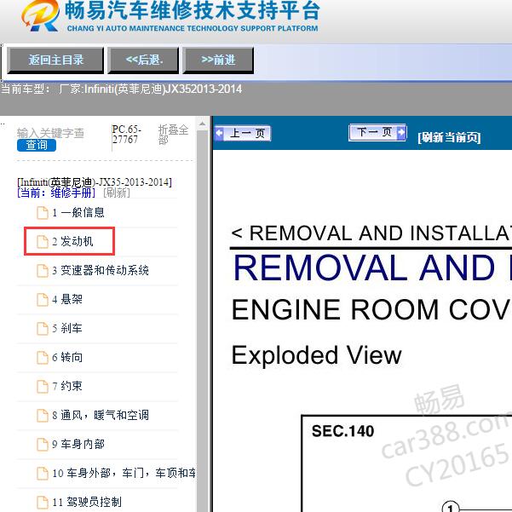
Task: Click the page icon beside 一般信息
Action: point(42,213)
